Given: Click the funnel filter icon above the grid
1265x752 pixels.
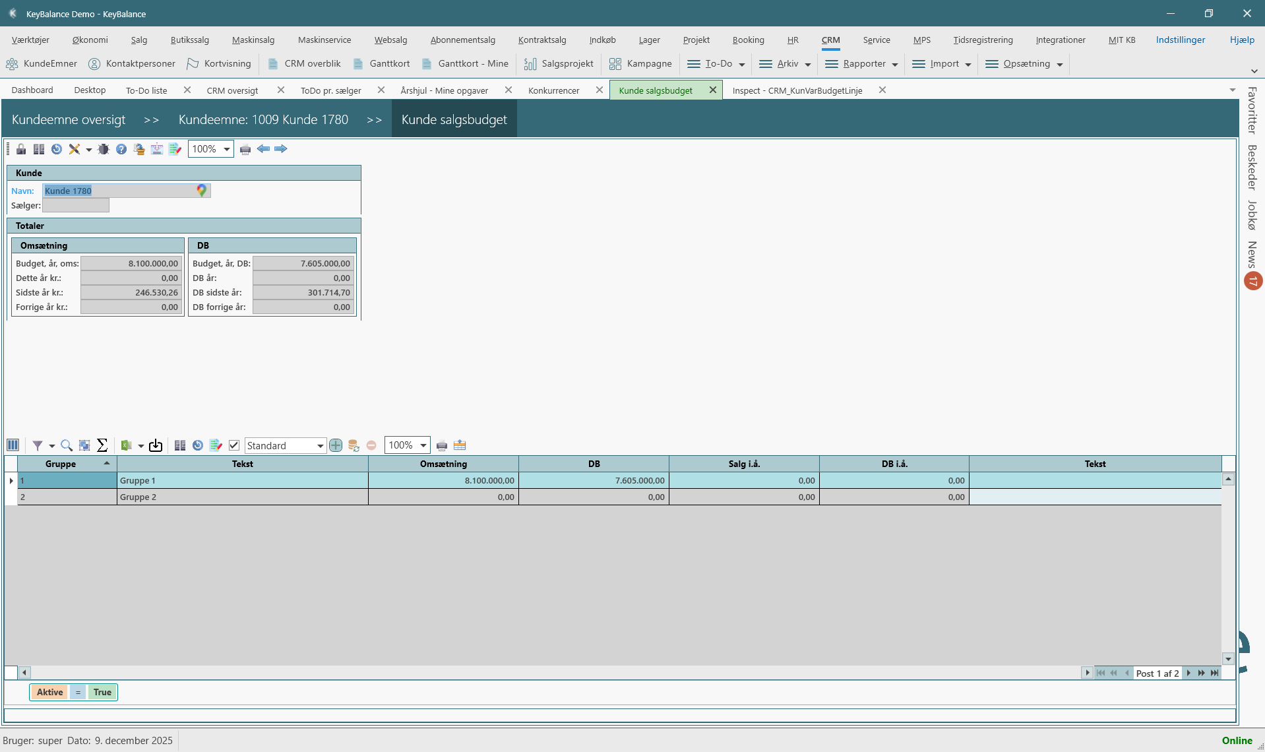Looking at the screenshot, I should pos(38,446).
